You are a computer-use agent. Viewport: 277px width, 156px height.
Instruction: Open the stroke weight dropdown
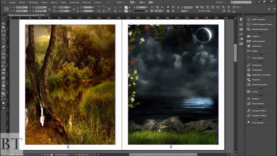[x=147, y=7]
